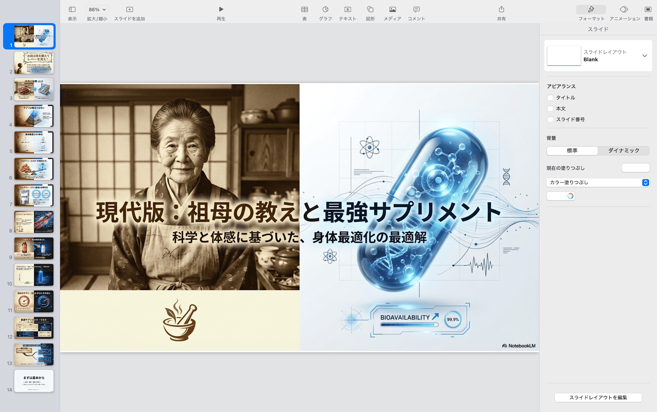Open the Shape (図形) insert icon

pyautogui.click(x=370, y=9)
